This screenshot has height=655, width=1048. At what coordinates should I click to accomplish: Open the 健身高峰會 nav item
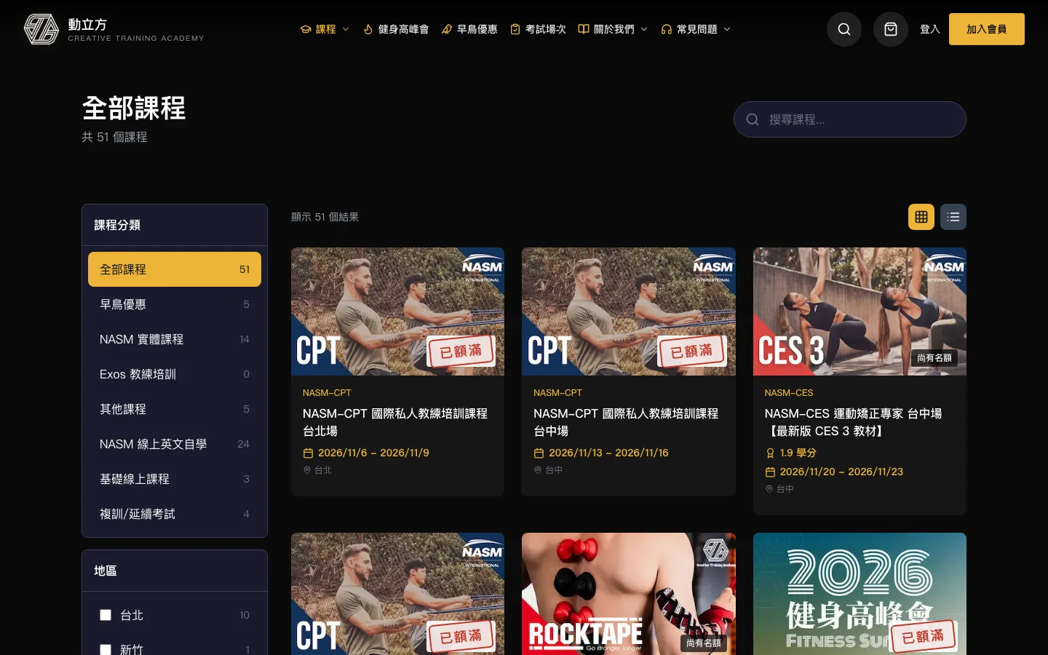pyautogui.click(x=396, y=29)
